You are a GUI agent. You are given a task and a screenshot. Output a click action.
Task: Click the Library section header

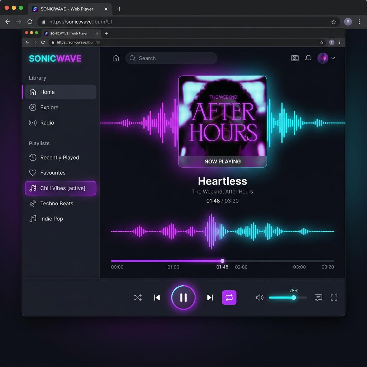tap(37, 78)
